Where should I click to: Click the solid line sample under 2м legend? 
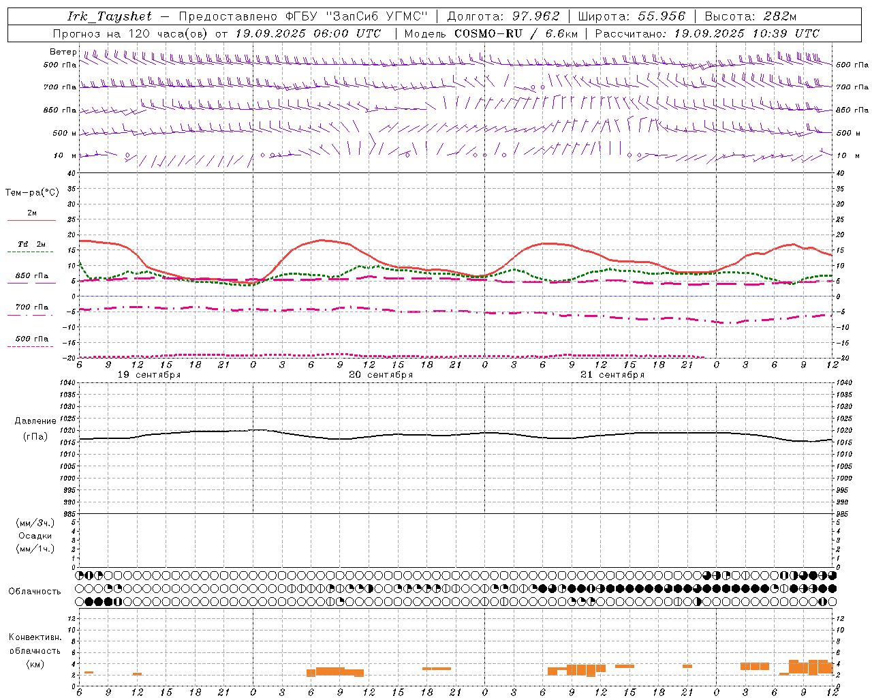click(x=31, y=220)
